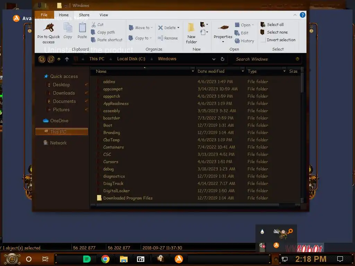Image resolution: width=355 pixels, height=266 pixels.
Task: Launch Google Chrome from the taskbar
Action: pyautogui.click(x=105, y=259)
